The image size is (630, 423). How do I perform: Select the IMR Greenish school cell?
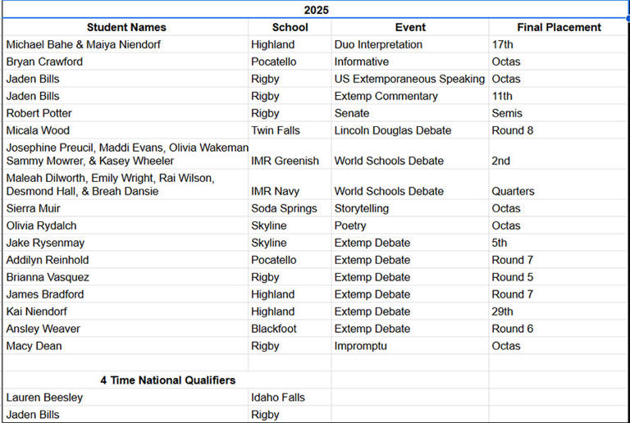(x=290, y=154)
